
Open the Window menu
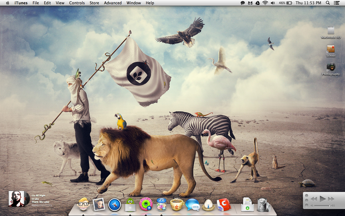tap(134, 3)
